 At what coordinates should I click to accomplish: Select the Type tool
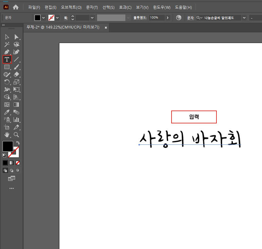7,59
